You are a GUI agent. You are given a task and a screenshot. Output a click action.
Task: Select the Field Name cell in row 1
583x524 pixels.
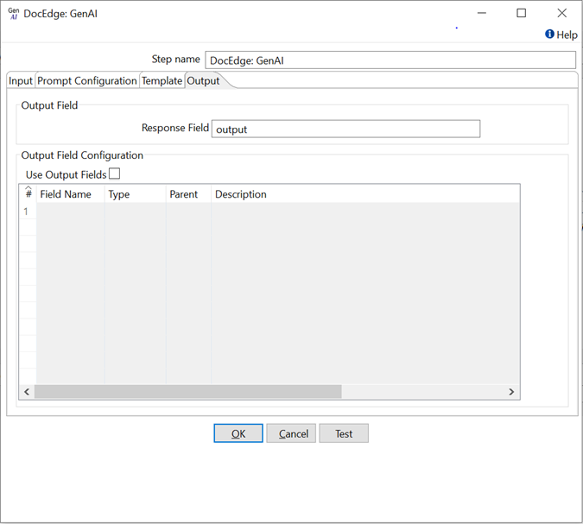(x=69, y=211)
